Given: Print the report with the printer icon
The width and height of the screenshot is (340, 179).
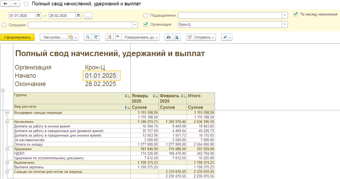Looking at the screenshot, I should point(169,37).
